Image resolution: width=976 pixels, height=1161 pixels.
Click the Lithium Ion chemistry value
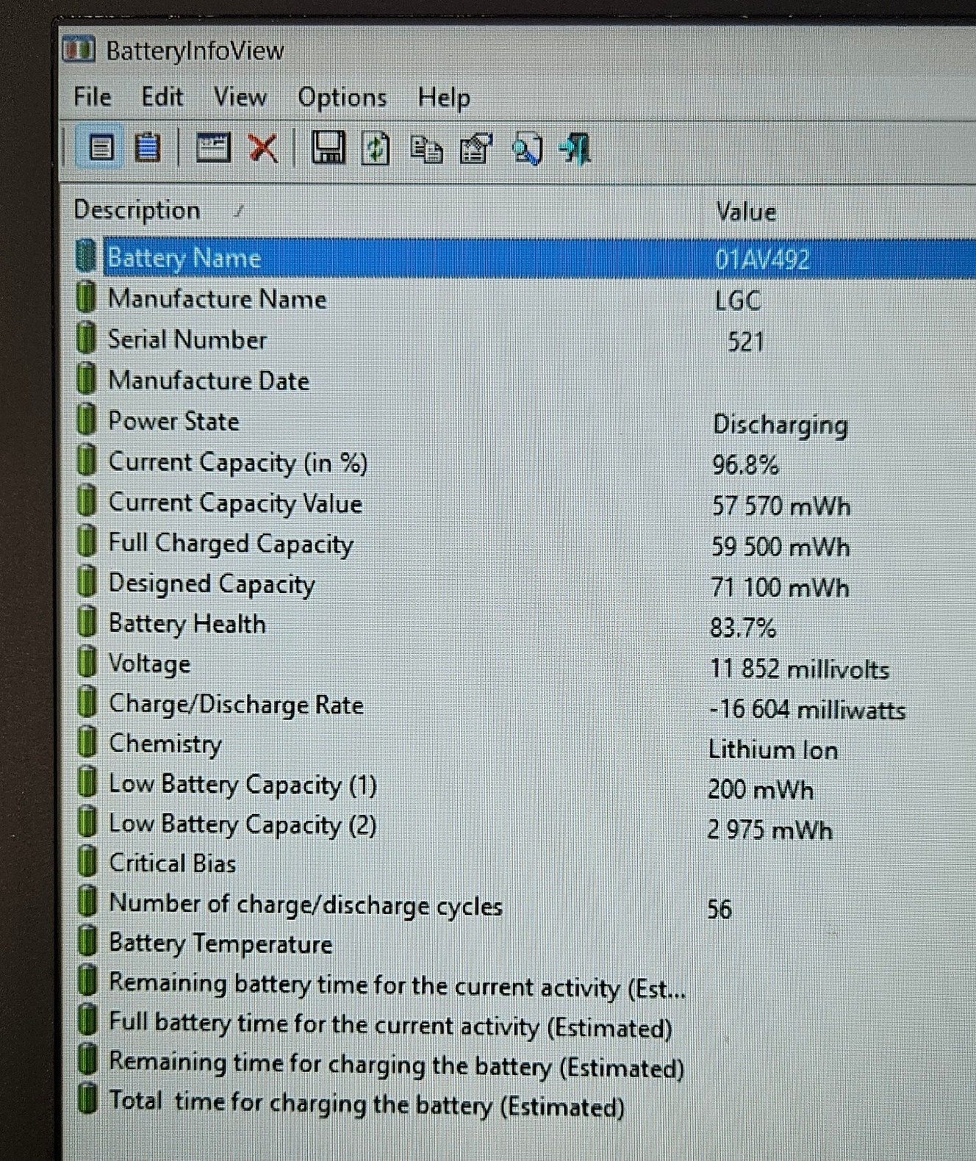pos(773,750)
